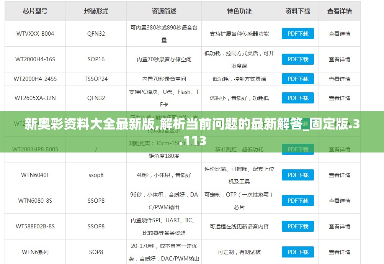The width and height of the screenshot is (384, 264).
Task: Select chip model WTVXXX-B004
Action: [35, 34]
